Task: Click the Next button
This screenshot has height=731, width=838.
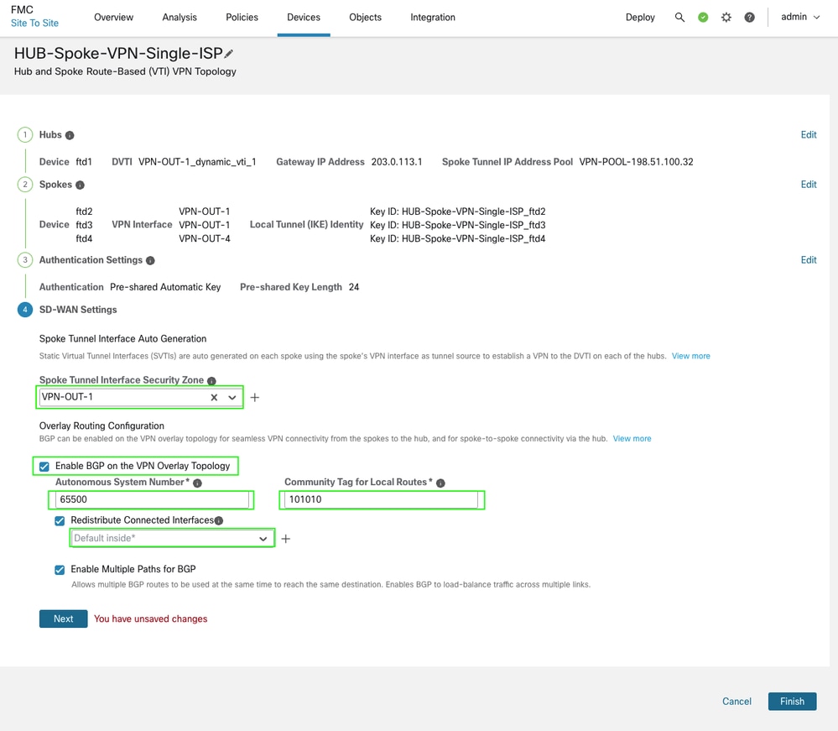Action: coord(63,619)
